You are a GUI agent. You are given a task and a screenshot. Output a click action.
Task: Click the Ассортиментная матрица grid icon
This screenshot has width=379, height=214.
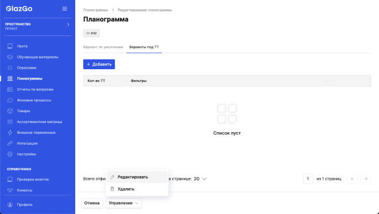(x=10, y=122)
